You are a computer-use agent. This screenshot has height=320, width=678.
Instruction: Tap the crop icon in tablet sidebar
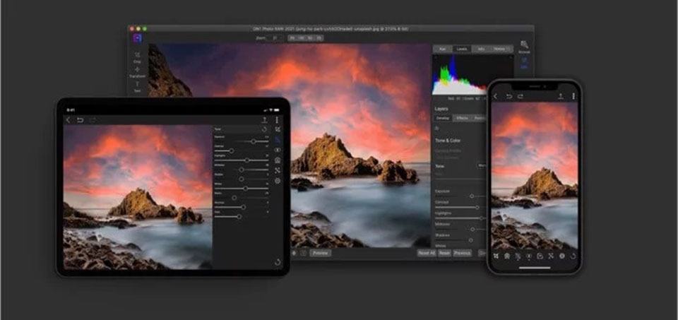point(278,129)
